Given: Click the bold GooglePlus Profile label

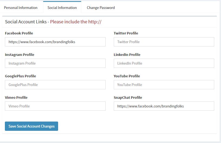Looking at the screenshot, I should [20, 76].
